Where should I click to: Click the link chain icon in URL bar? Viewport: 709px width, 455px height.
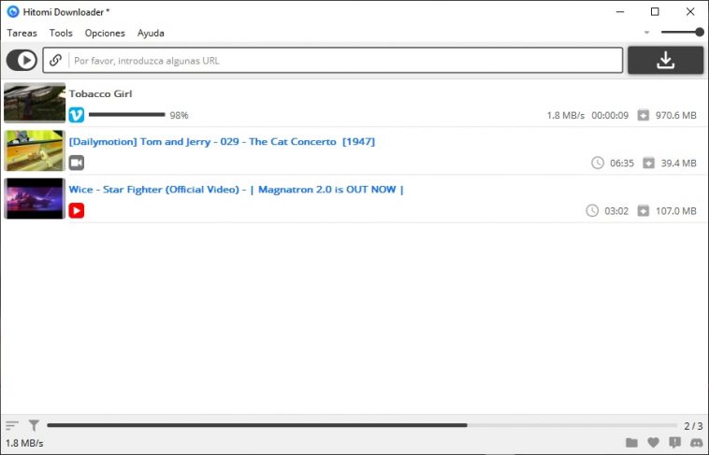(x=55, y=60)
